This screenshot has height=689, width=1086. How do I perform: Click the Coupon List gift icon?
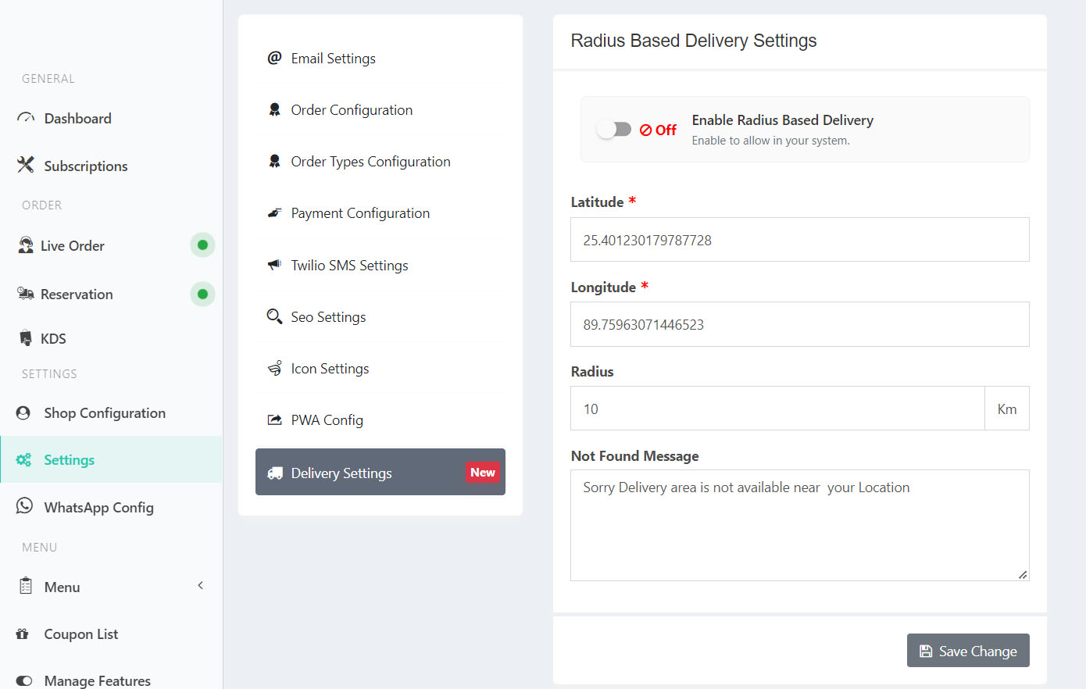tap(23, 634)
